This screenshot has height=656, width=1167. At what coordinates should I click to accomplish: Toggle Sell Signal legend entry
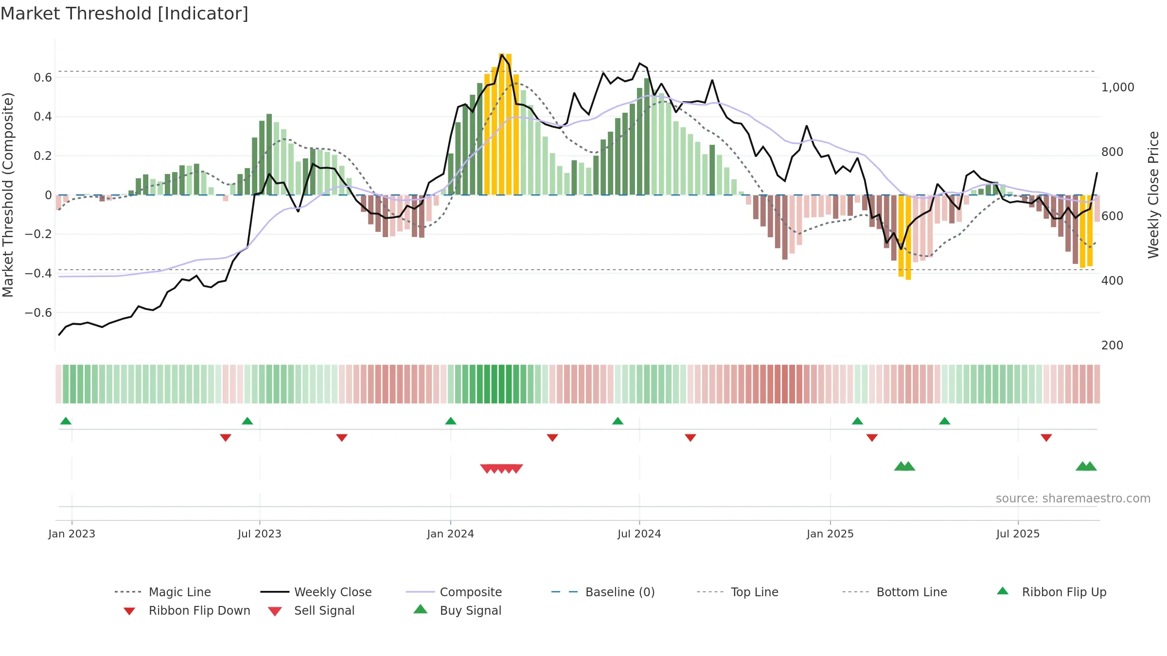tap(311, 610)
